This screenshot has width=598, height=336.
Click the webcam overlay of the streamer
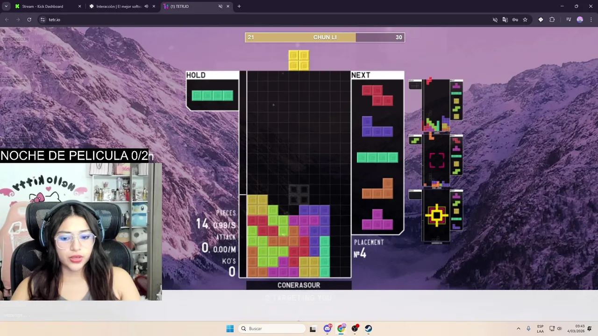tap(81, 231)
